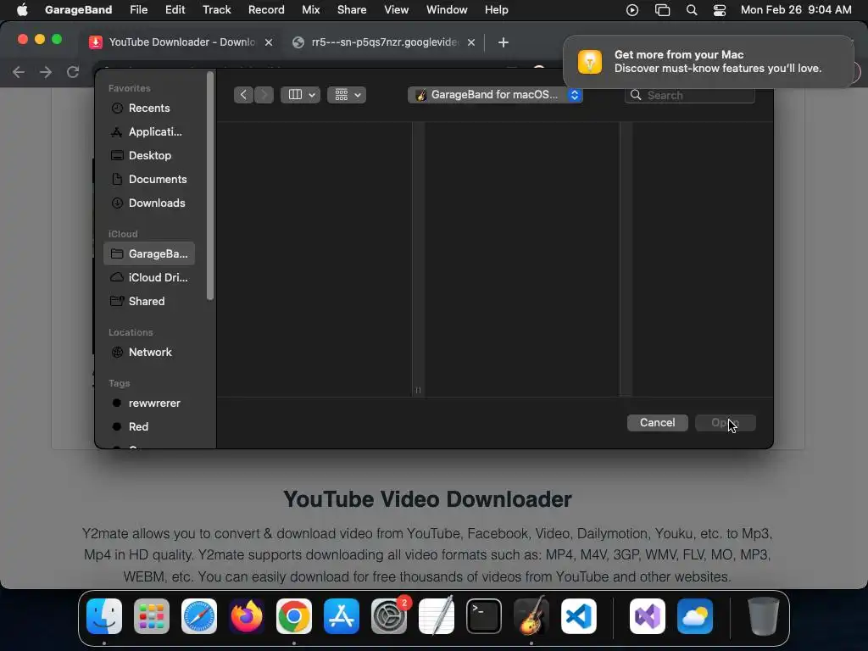The image size is (868, 651).
Task: Select Documents in the sidebar
Action: 149,180
